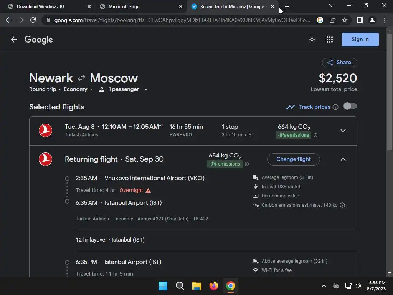
Task: Switch to the Microsoft Edge tab
Action: (x=140, y=7)
